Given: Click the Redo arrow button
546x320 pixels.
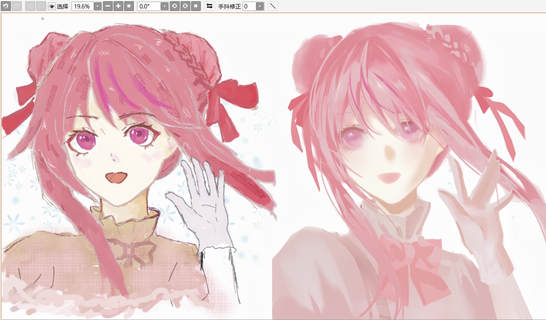Looking at the screenshot, I should (17, 6).
